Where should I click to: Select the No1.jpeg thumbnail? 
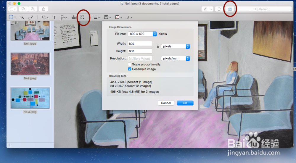[x=30, y=31]
